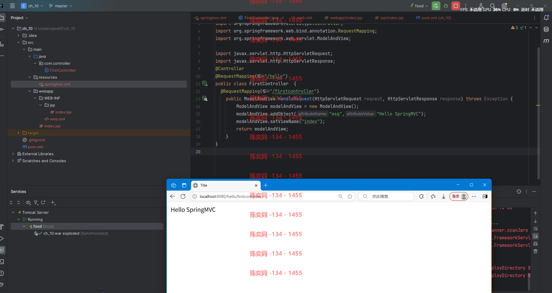Open the Maven tool window
The image size is (552, 293).
coord(546,41)
